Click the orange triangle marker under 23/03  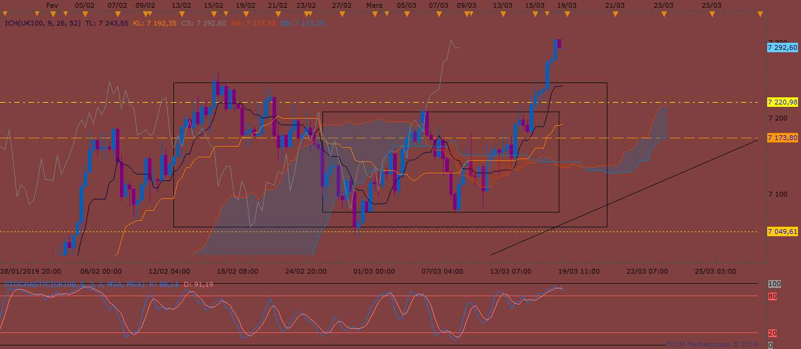coord(663,14)
